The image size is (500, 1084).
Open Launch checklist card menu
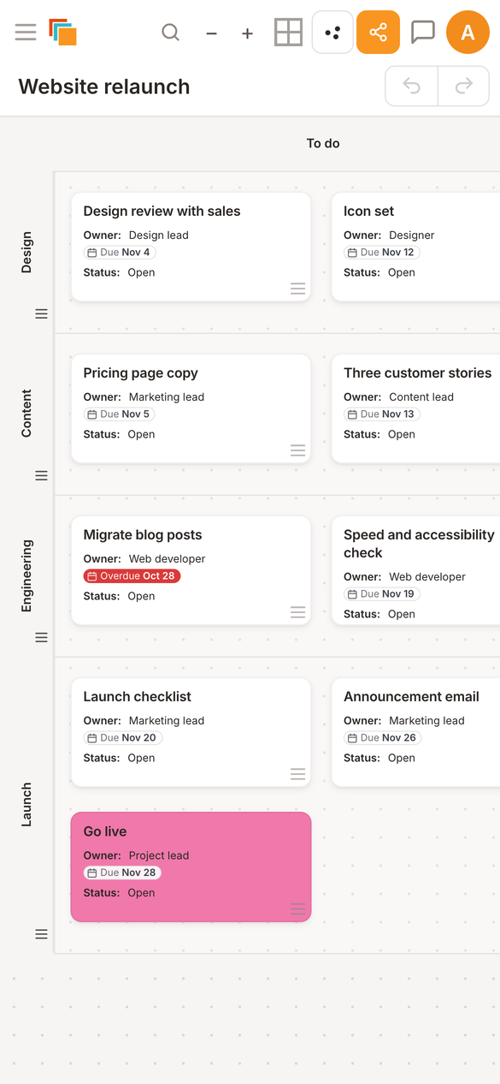pos(297,774)
